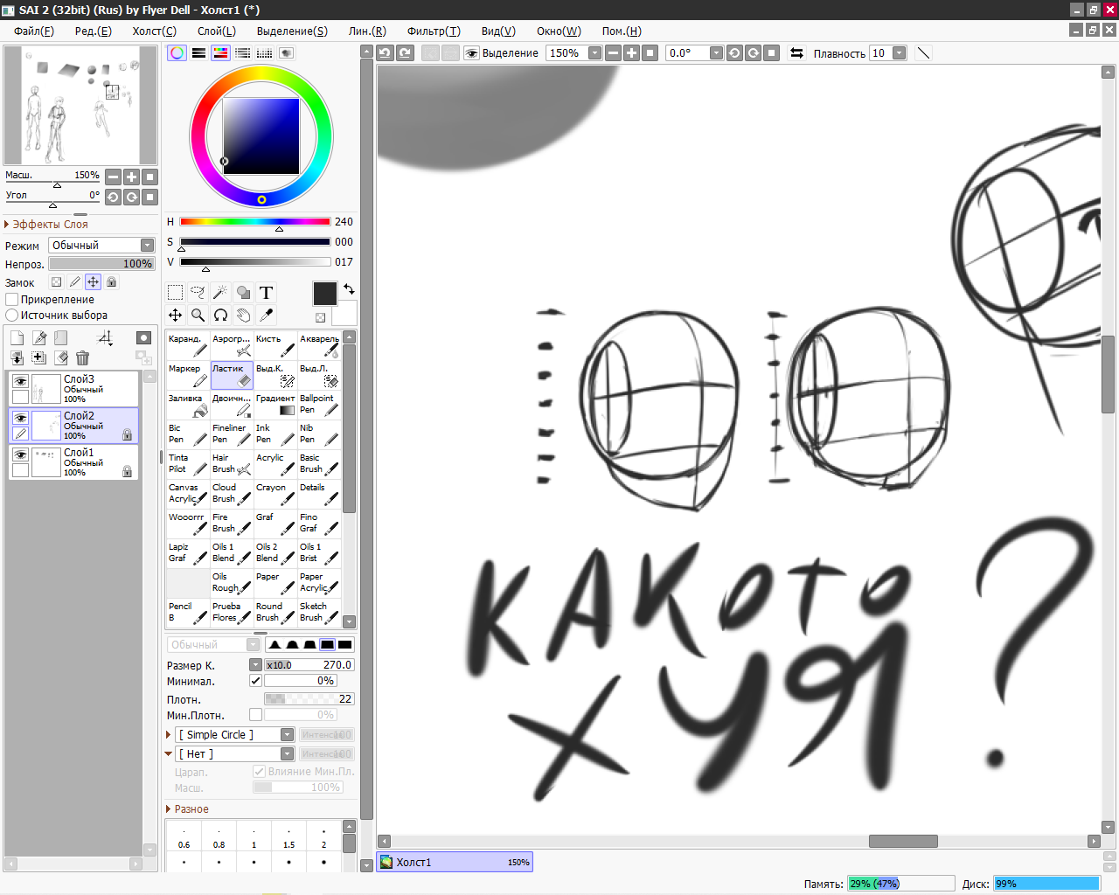Choose the Заливка bucket fill tool
This screenshot has width=1119, height=895.
[188, 406]
